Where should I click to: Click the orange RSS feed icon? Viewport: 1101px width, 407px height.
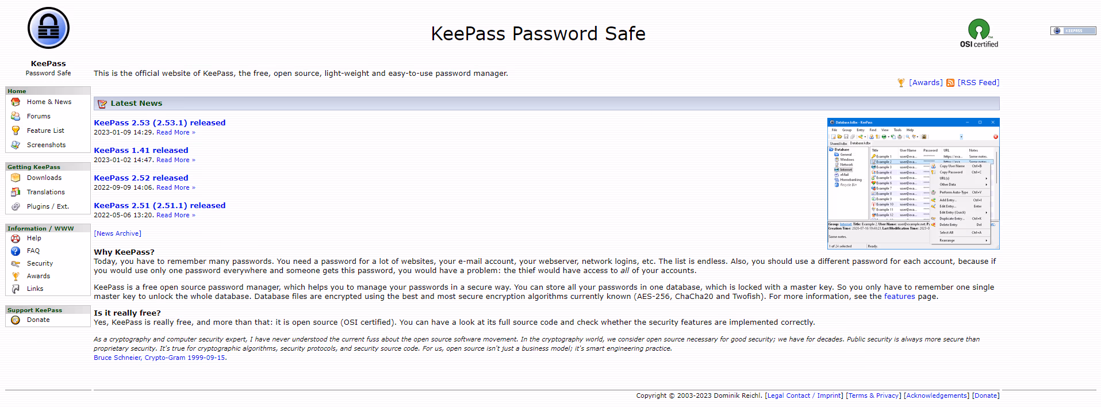(x=950, y=83)
